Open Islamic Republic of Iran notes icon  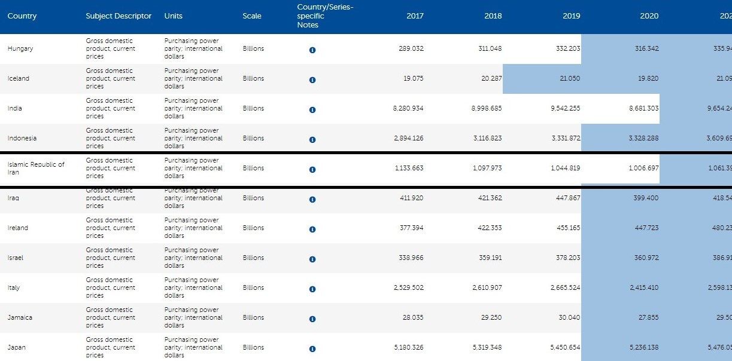tap(312, 170)
